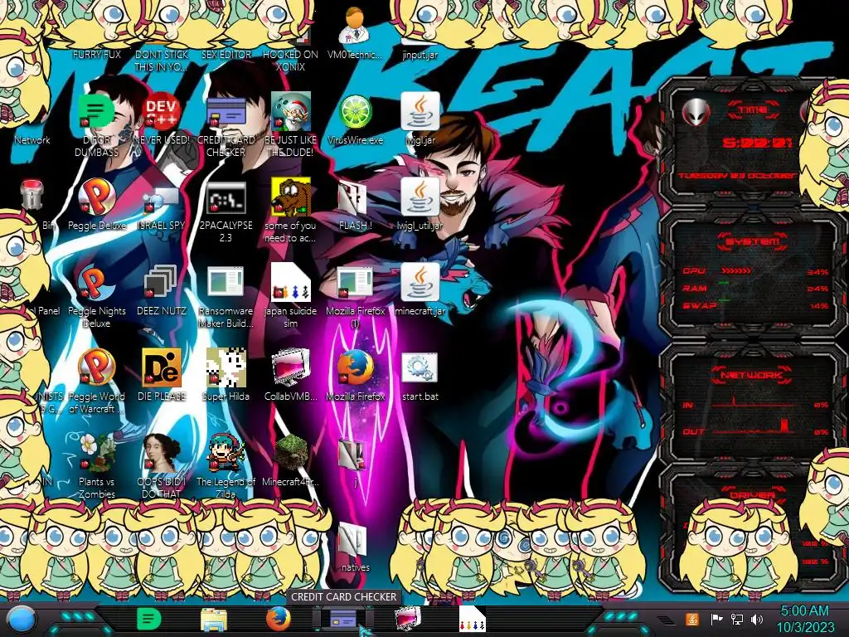Screen dimensions: 849x637
Task: Open green document app in taskbar
Action: click(x=149, y=619)
